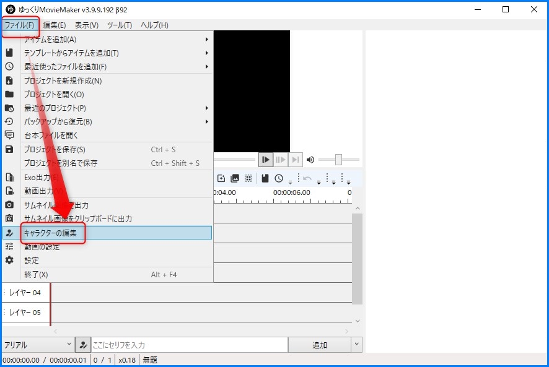The width and height of the screenshot is (549, 367).
Task: Open the ツール(T) menu
Action: click(120, 25)
